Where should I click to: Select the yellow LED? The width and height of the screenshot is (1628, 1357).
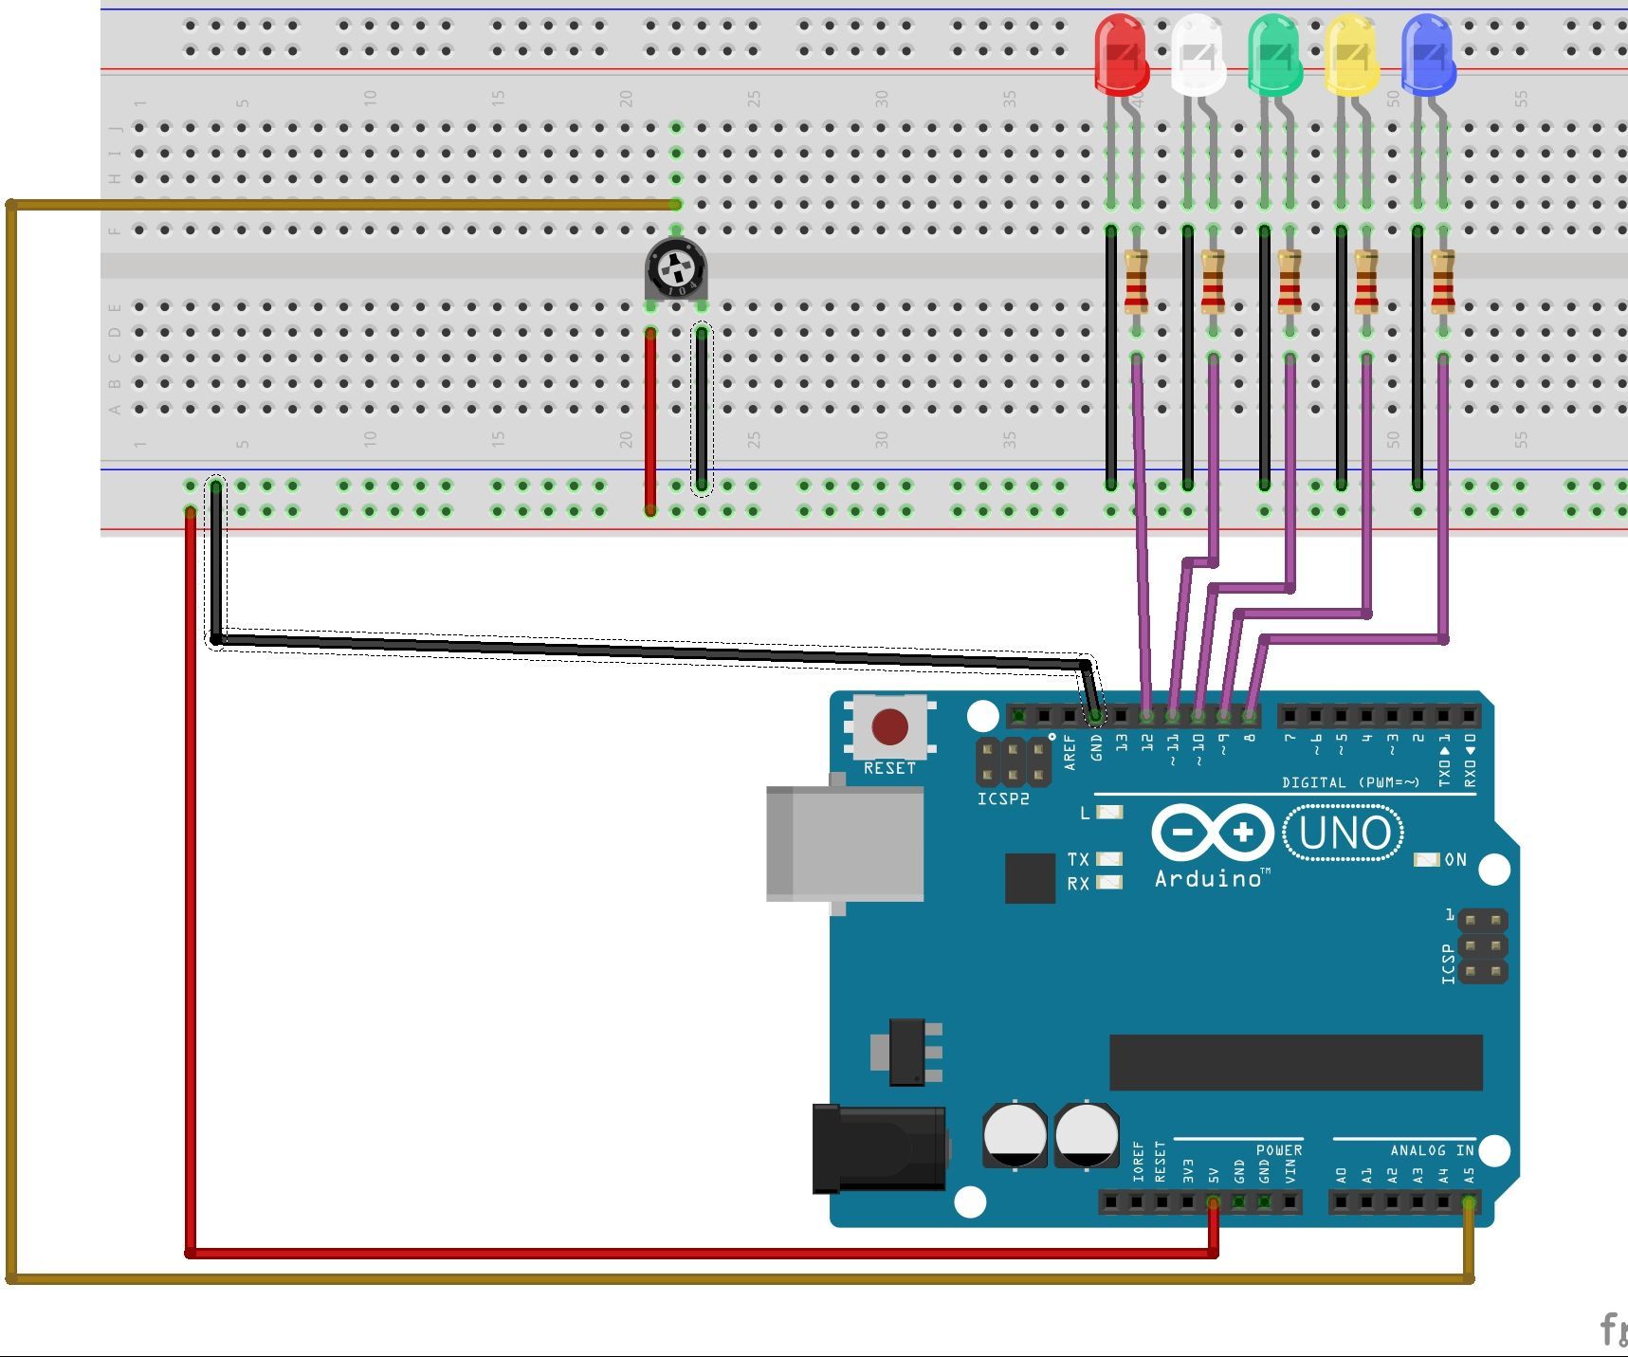pyautogui.click(x=1350, y=52)
